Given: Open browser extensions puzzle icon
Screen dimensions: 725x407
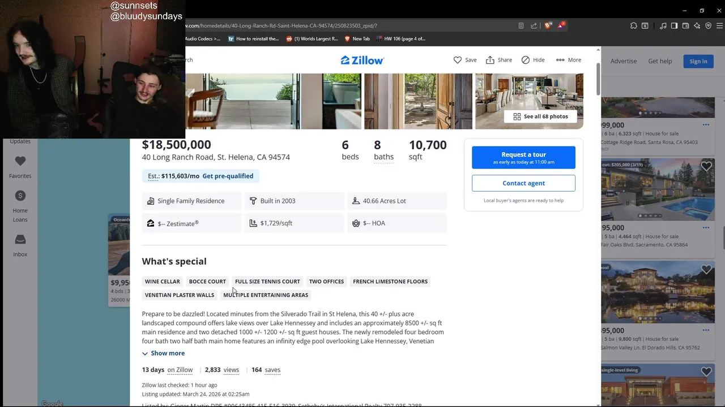Looking at the screenshot, I should [x=633, y=25].
